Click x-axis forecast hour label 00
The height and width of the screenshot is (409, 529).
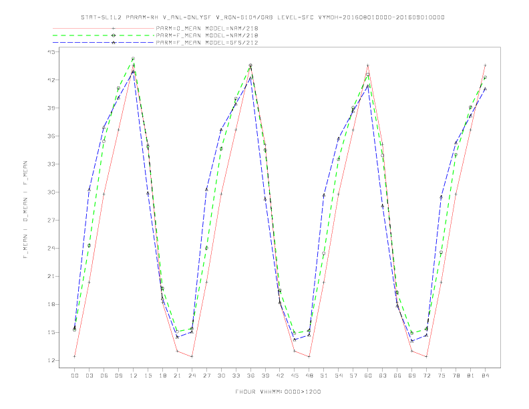(75, 376)
